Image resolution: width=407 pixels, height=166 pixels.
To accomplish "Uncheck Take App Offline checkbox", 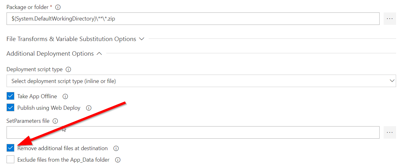I will click(11, 96).
